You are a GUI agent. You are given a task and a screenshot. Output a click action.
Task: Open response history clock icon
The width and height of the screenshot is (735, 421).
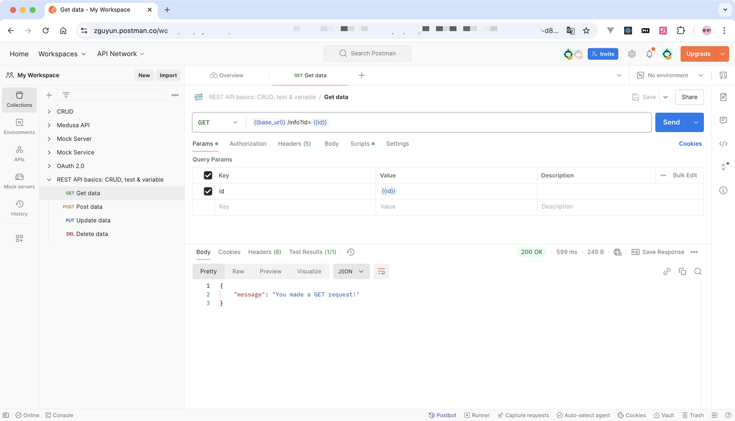[x=351, y=252]
